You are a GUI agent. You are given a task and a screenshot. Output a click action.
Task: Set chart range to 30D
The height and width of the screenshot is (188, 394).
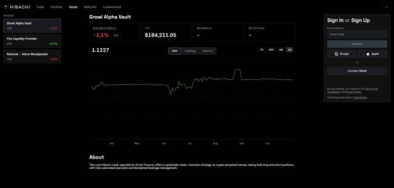pyautogui.click(x=271, y=50)
